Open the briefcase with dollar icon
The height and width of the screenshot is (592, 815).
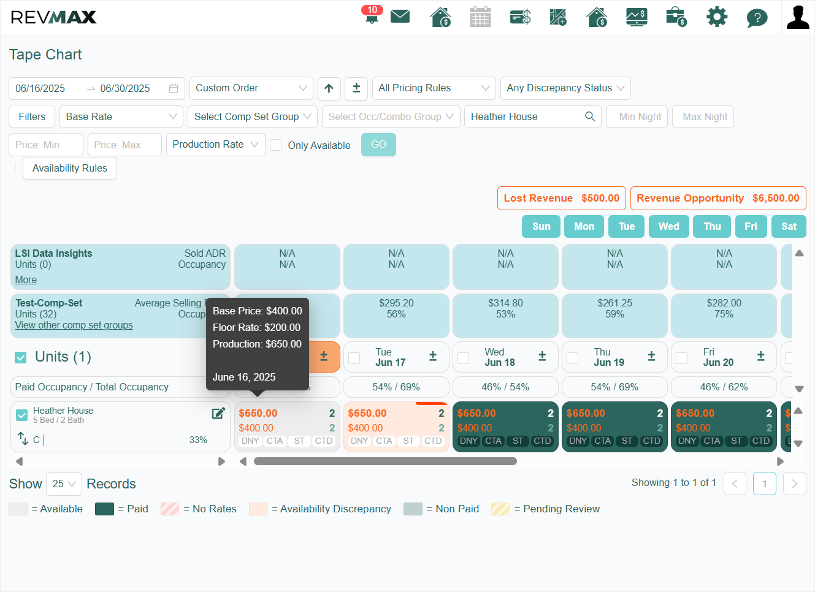pos(676,17)
